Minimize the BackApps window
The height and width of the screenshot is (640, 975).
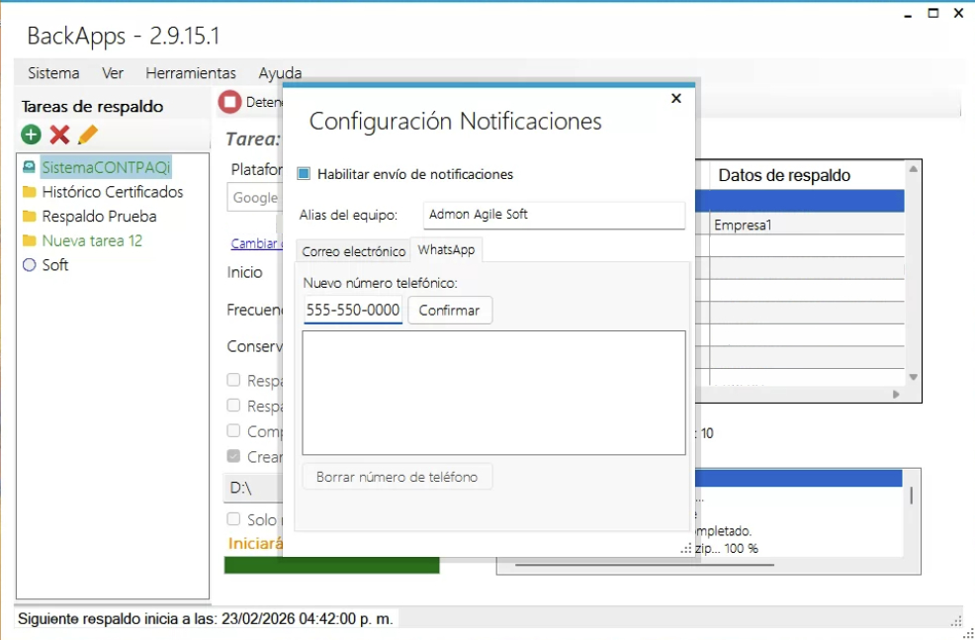(x=906, y=14)
